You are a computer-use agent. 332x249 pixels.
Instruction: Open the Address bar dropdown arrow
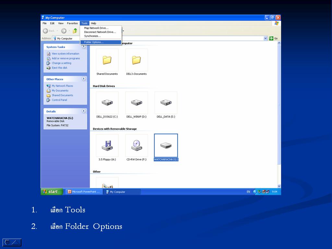click(x=266, y=38)
